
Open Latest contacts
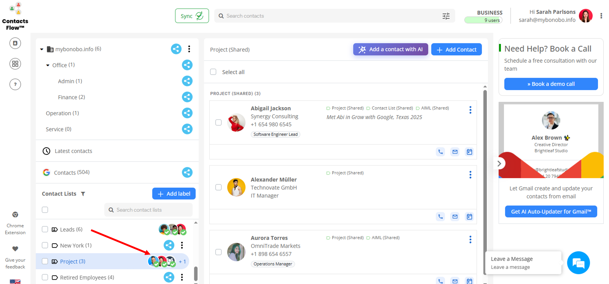point(73,151)
